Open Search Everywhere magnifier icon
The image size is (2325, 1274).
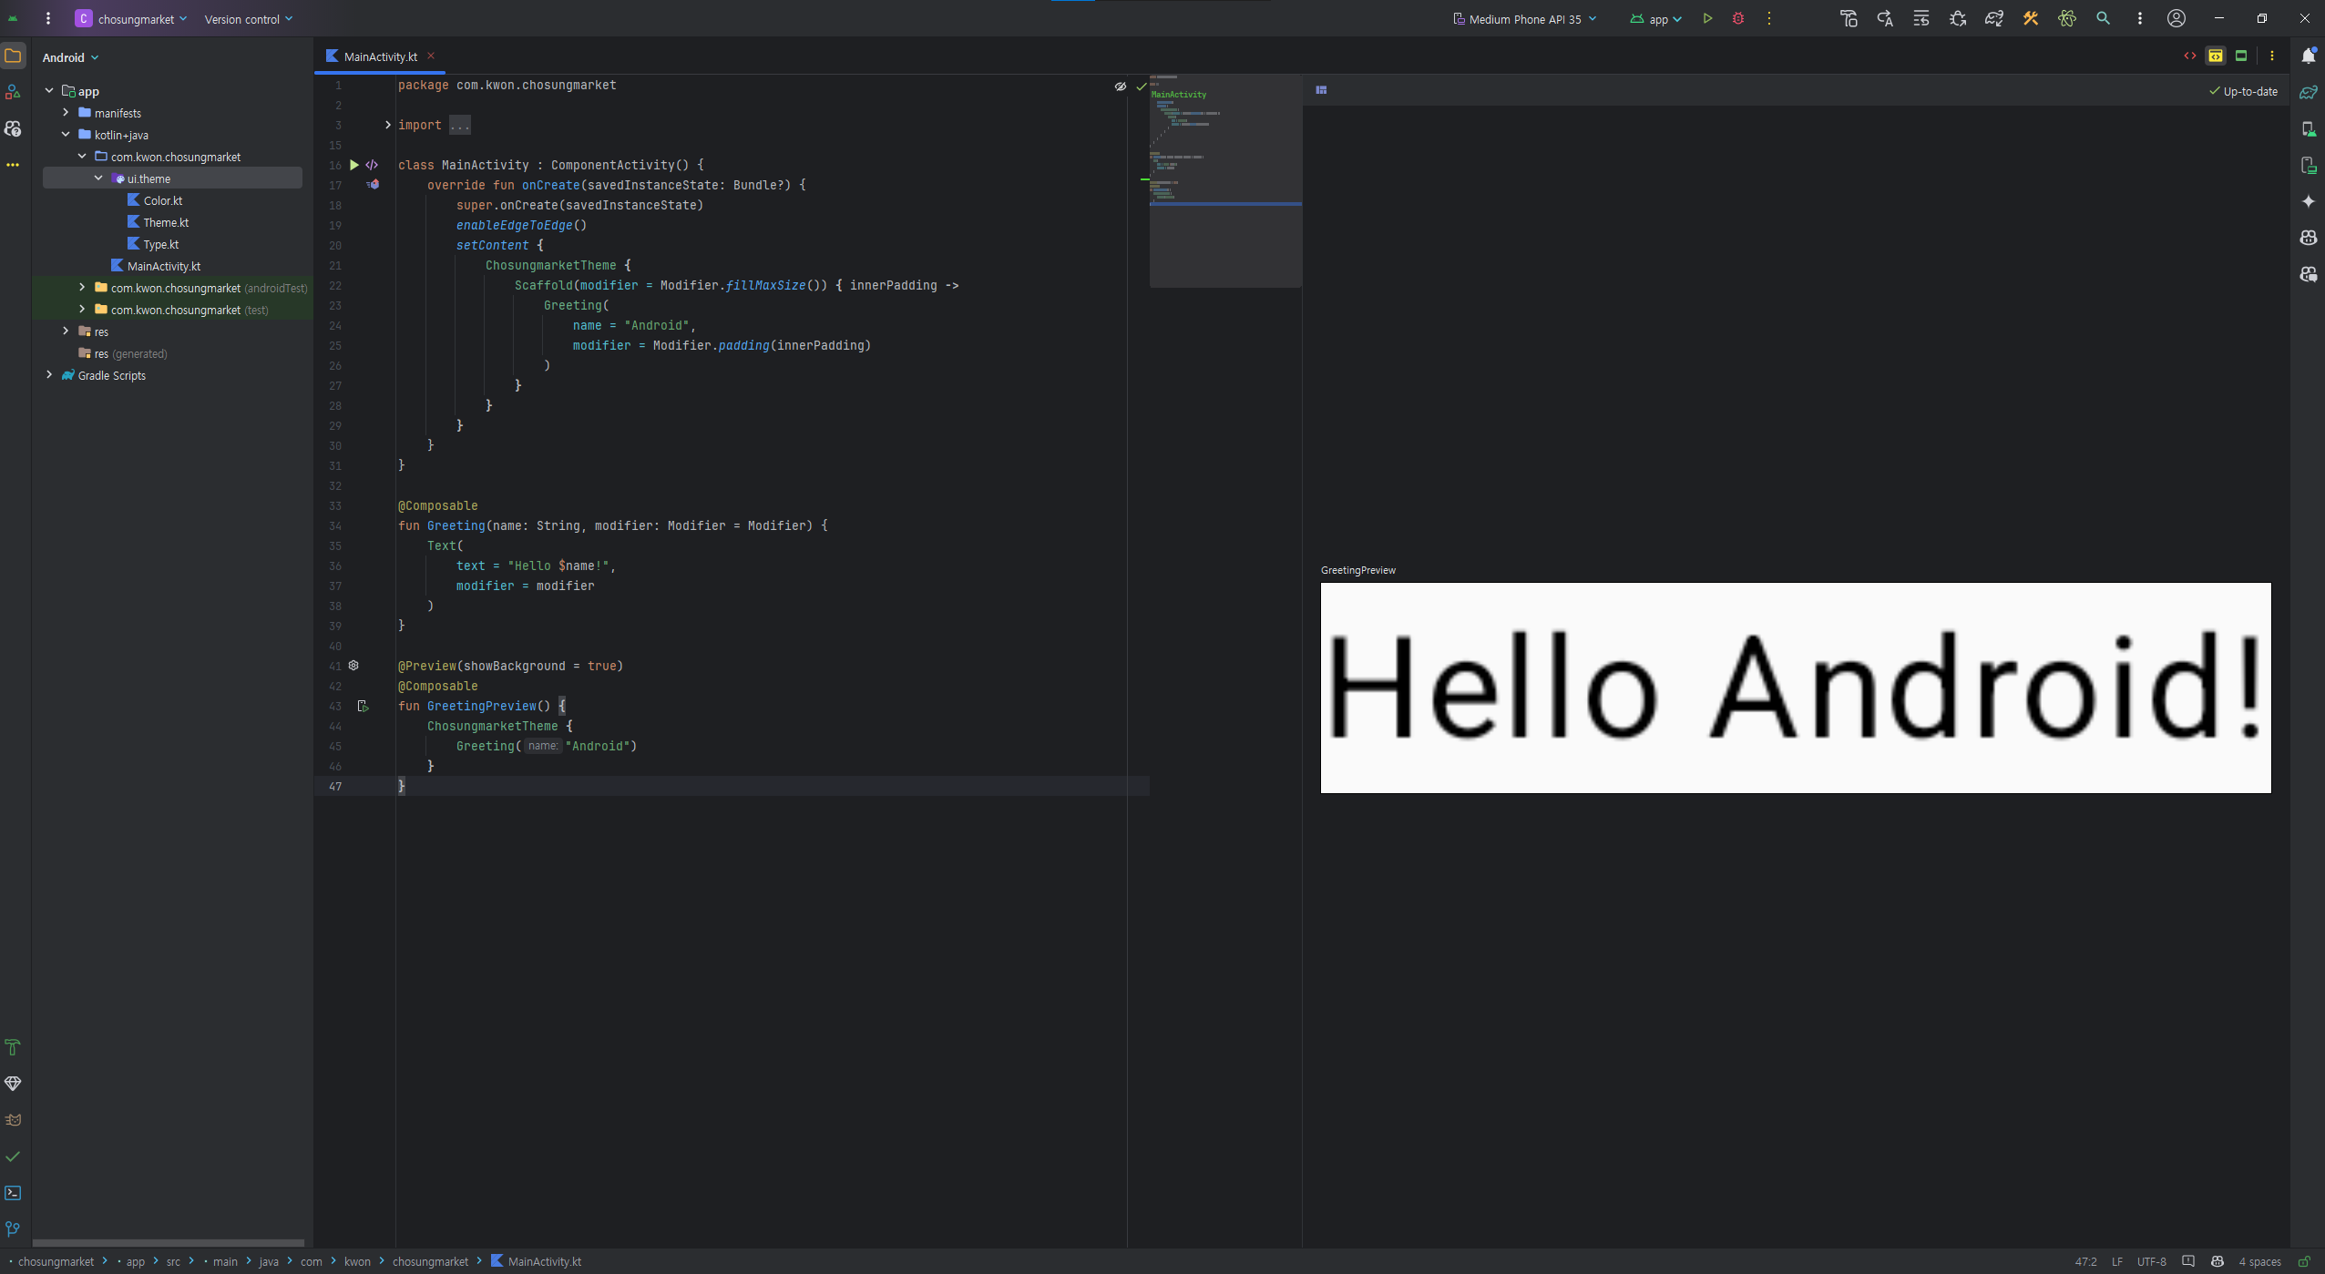point(2103,18)
